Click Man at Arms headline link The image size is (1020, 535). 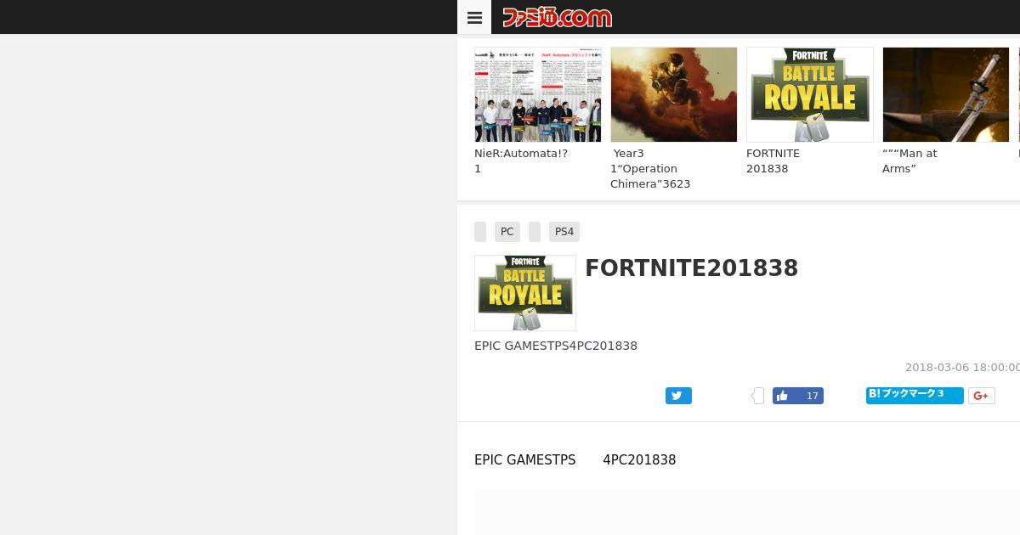point(909,161)
